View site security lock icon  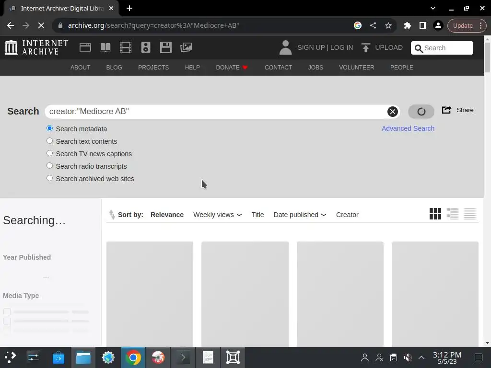click(x=60, y=25)
